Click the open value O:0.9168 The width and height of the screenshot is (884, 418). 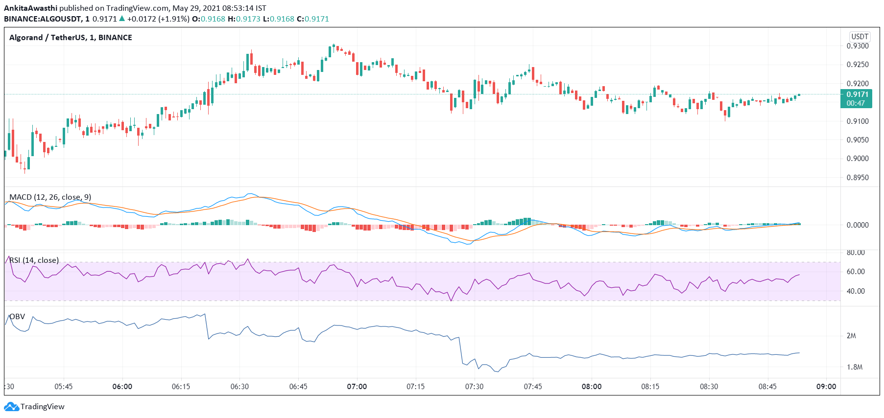point(209,19)
